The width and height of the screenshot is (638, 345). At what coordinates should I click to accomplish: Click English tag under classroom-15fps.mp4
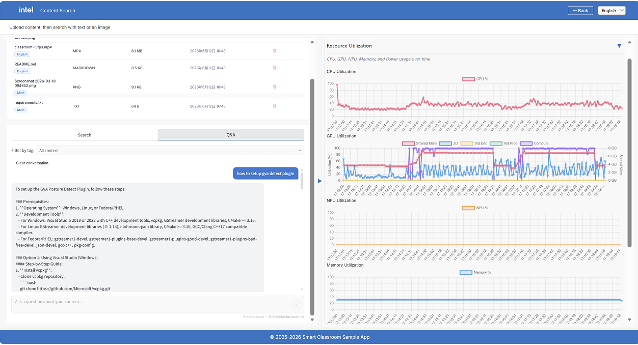(22, 54)
